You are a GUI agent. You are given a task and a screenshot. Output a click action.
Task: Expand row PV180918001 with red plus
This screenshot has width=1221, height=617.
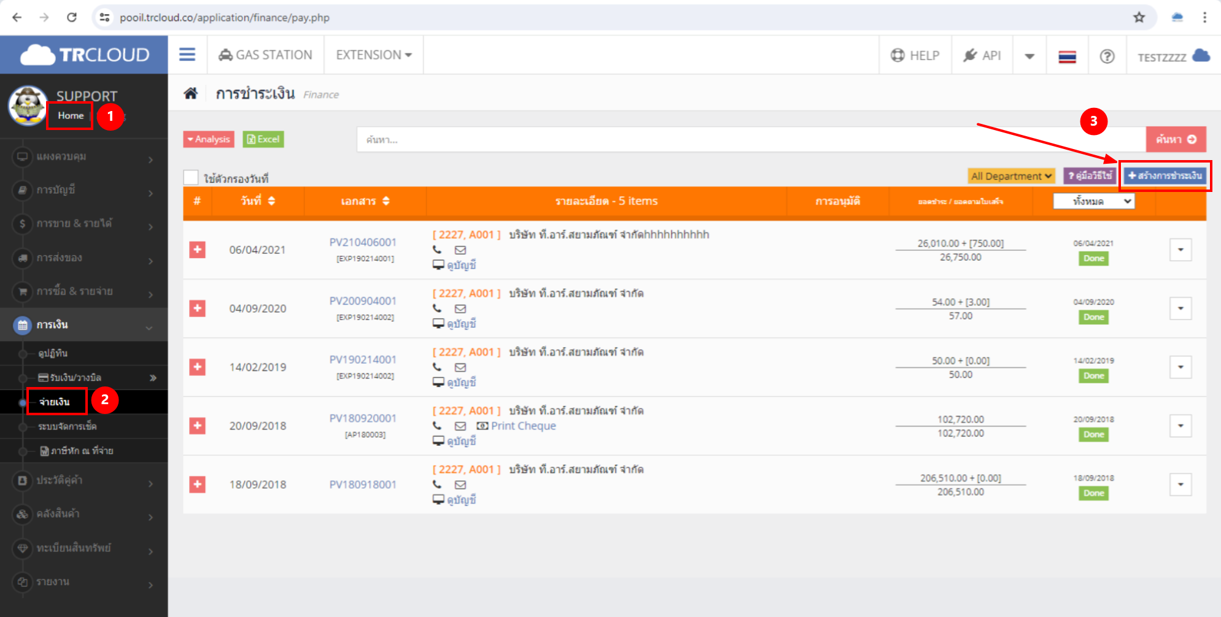(197, 485)
